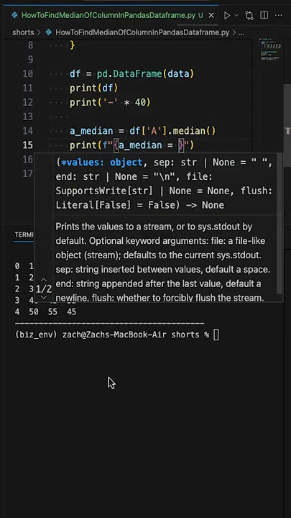Place cursor on the a_median assignment line
The image size is (291, 518).
point(142,131)
